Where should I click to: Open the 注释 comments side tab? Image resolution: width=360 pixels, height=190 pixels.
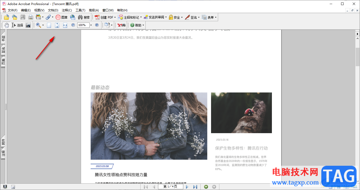[x=3, y=154]
